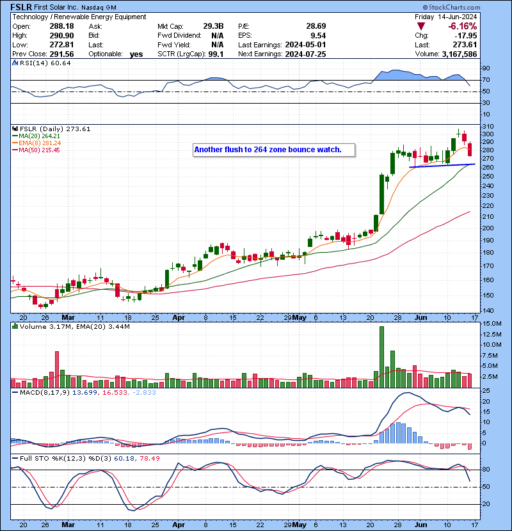
Task: Click the Prev Close value 291.56
Action: [61, 54]
